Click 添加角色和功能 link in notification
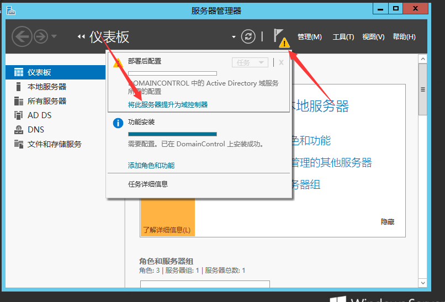This screenshot has height=302, width=445. coord(151,166)
